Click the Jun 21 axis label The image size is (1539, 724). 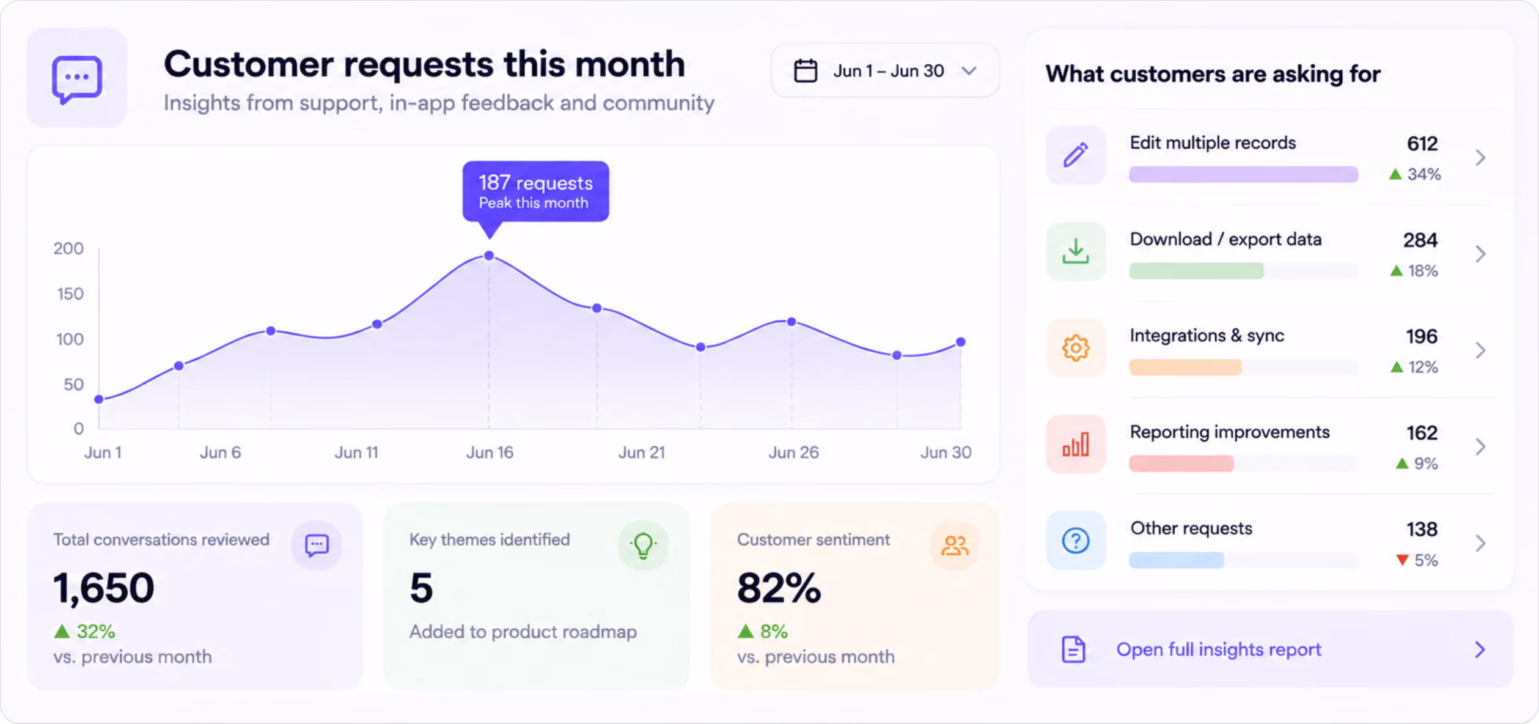[641, 452]
